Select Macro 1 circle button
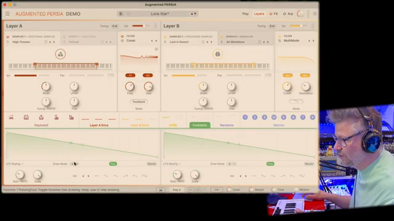Image resolution: width=394 pixels, height=221 pixels. coord(245,117)
